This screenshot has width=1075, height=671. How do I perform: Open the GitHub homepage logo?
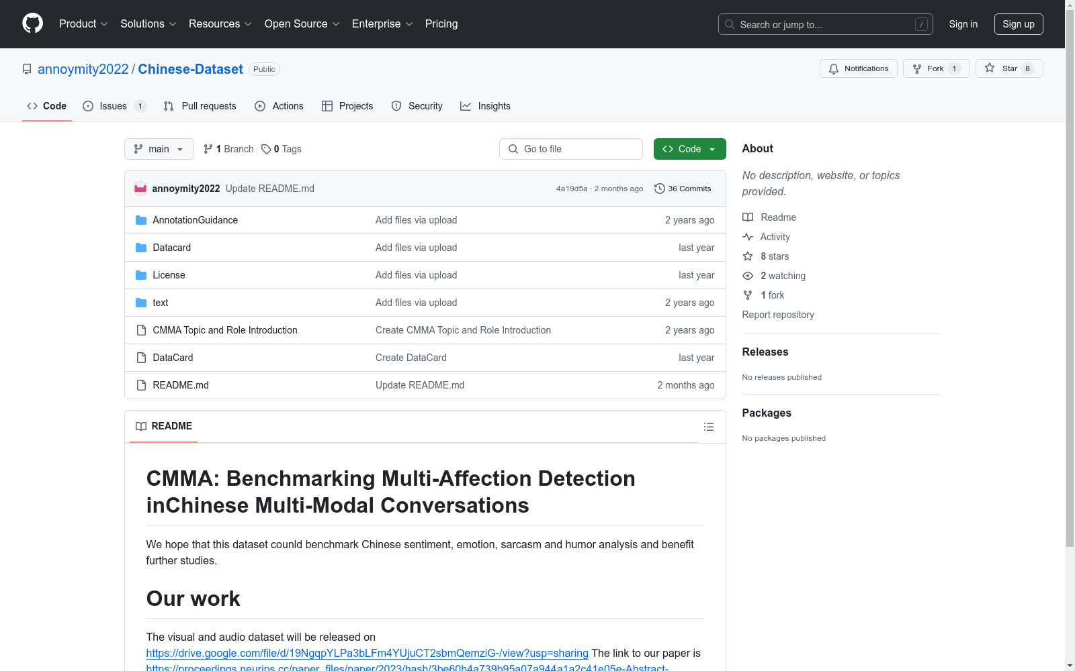pyautogui.click(x=32, y=23)
